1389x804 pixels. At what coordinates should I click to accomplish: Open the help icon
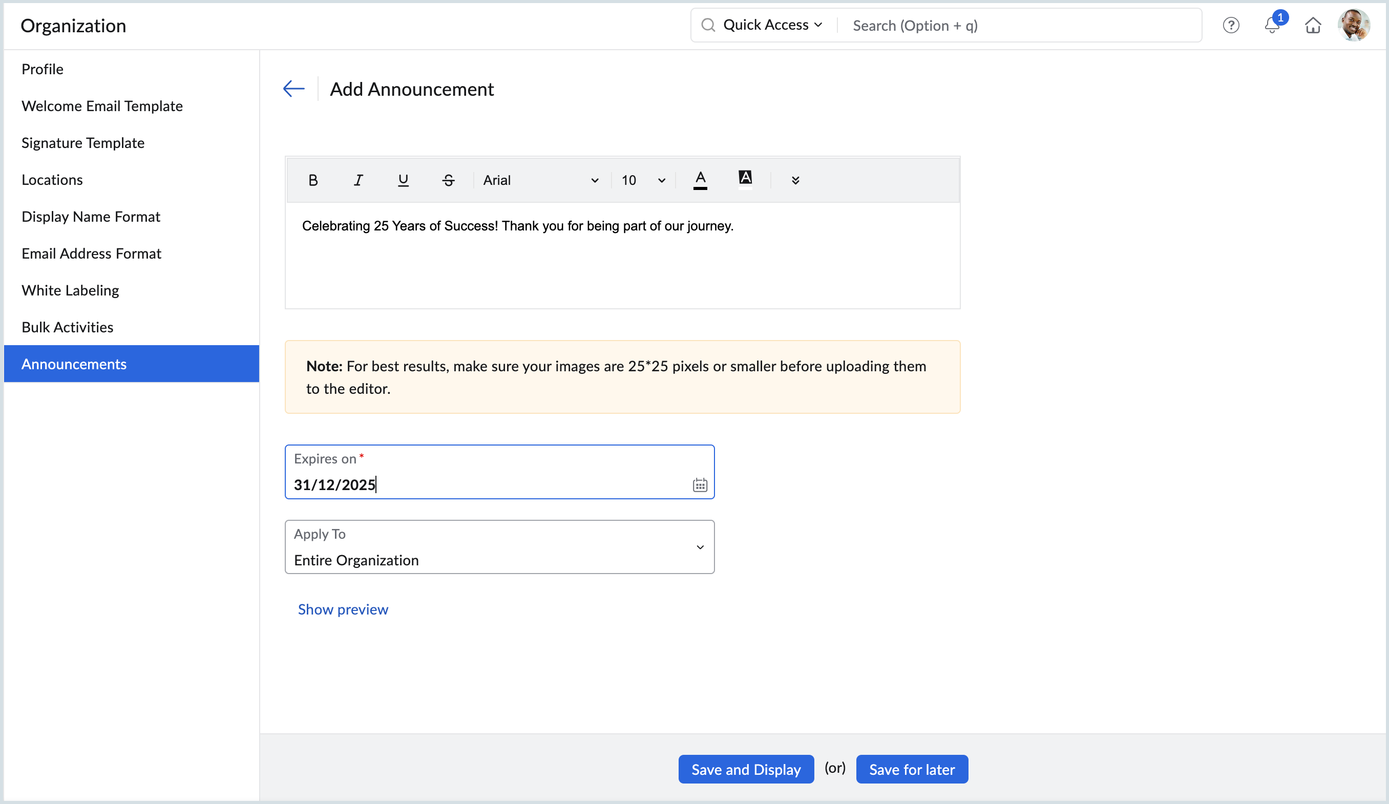coord(1231,25)
